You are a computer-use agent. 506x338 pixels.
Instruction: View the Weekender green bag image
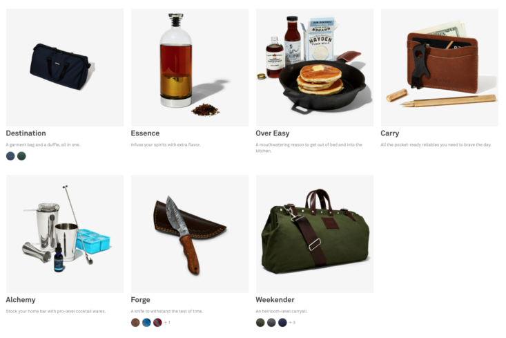tap(315, 234)
